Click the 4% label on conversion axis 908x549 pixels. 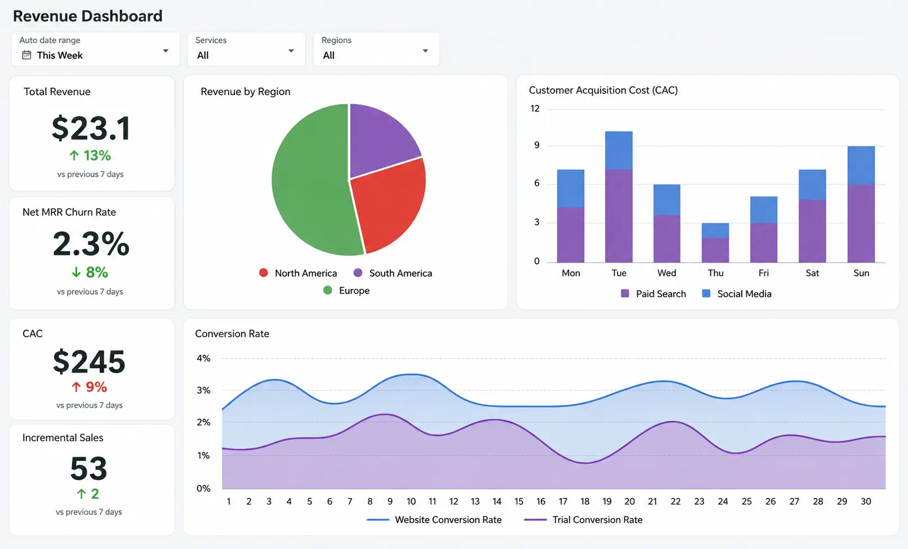point(203,358)
